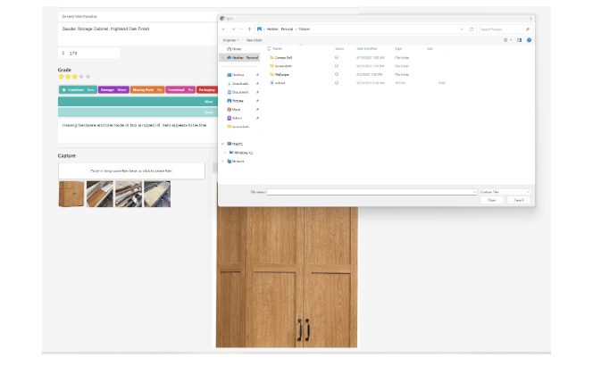Open the cabinet front thumbnail
This screenshot has height=366, width=593.
[71, 195]
